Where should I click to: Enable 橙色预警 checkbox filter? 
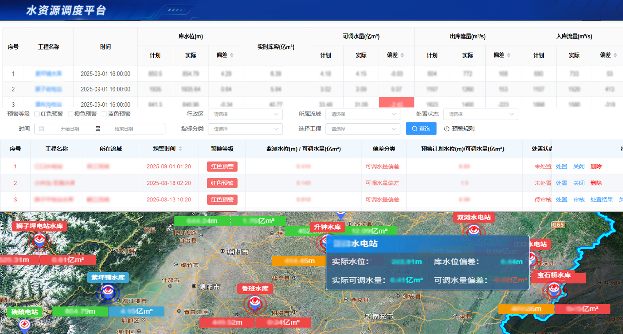pos(70,114)
